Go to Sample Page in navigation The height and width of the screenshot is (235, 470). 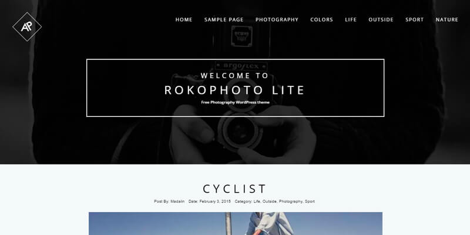224,20
